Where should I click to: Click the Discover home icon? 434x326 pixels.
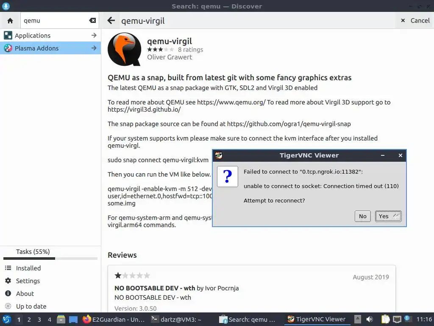[x=10, y=20]
